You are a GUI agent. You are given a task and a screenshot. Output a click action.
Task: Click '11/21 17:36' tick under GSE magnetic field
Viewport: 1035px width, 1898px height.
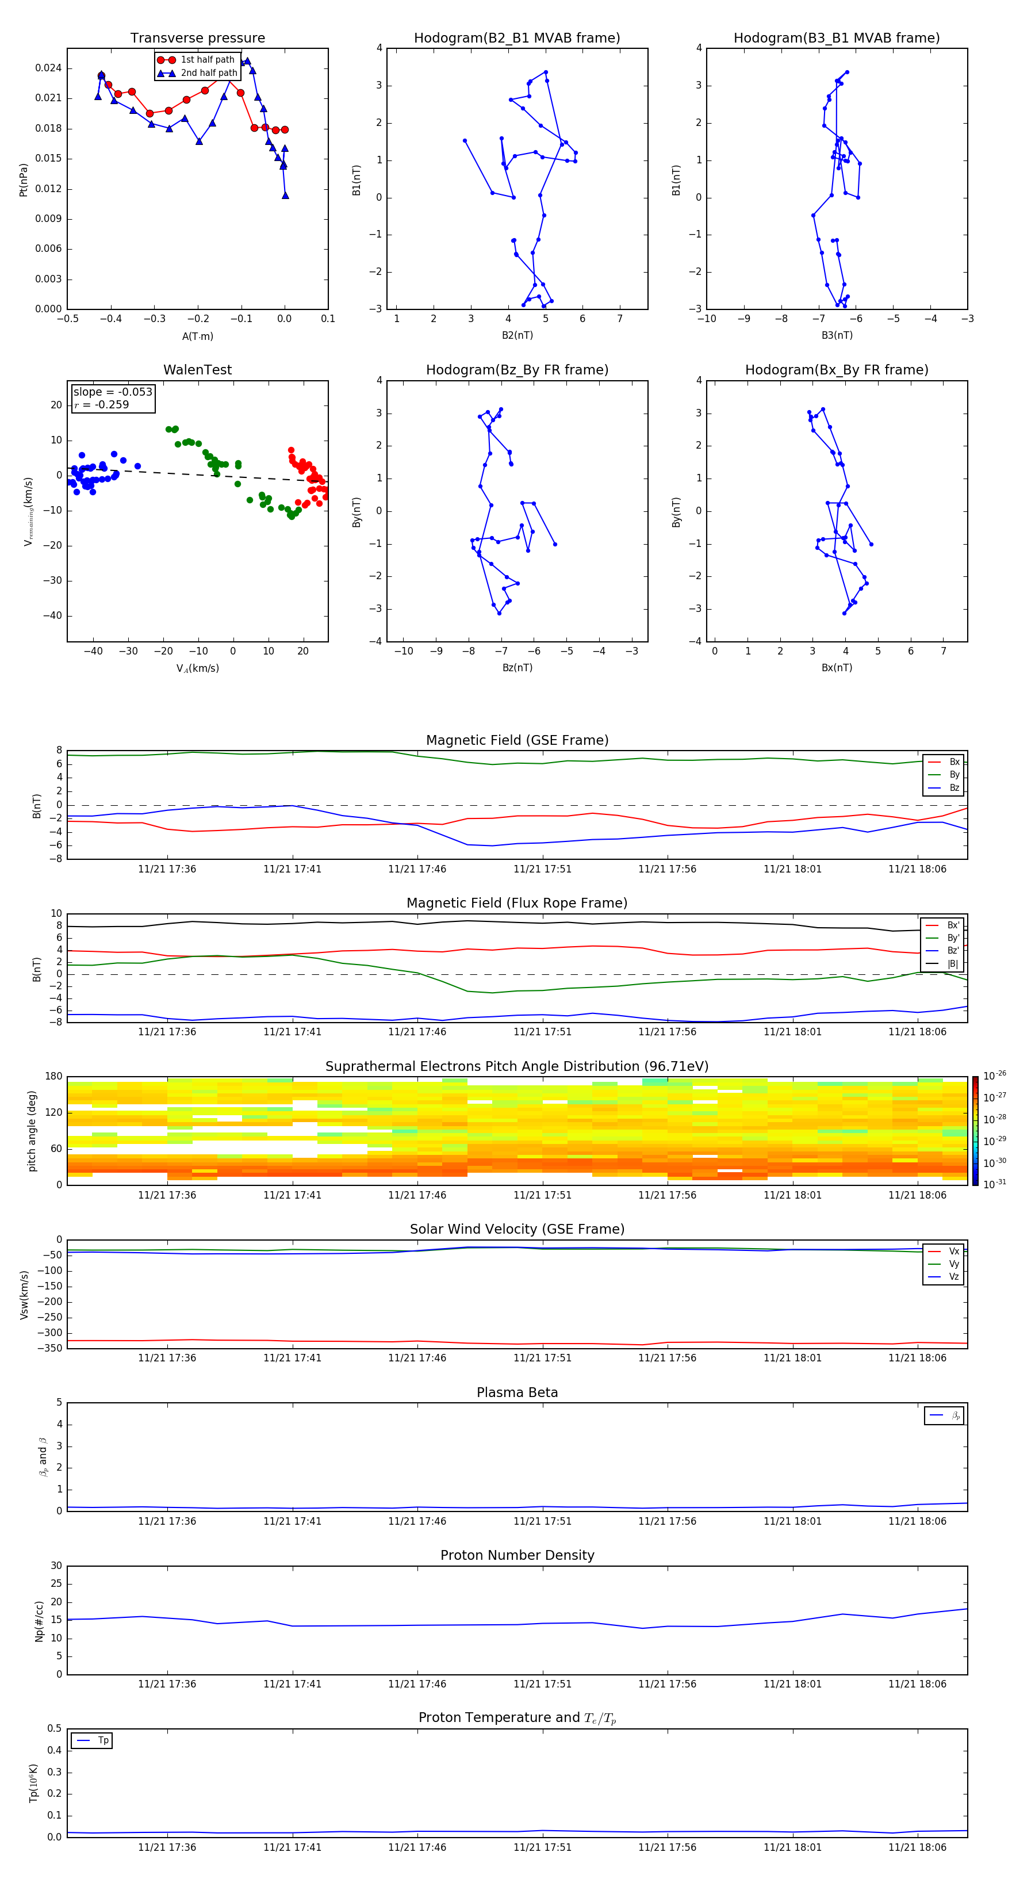[167, 870]
